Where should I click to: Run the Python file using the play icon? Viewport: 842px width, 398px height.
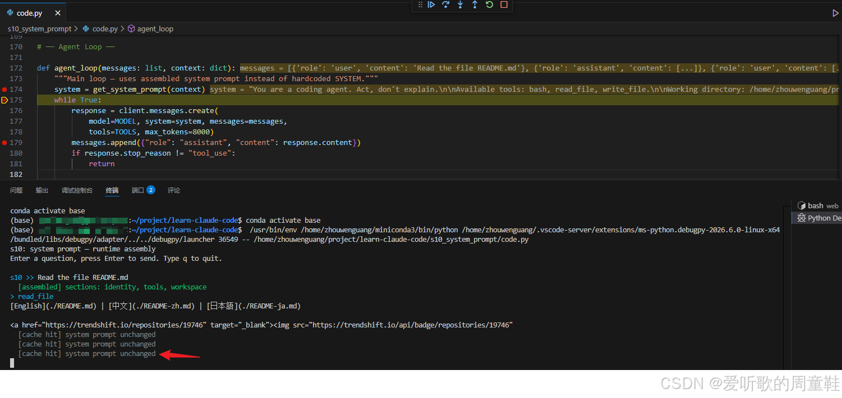pyautogui.click(x=835, y=13)
